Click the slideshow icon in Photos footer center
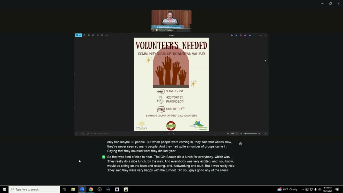The height and width of the screenshot is (193, 343). click(x=169, y=133)
